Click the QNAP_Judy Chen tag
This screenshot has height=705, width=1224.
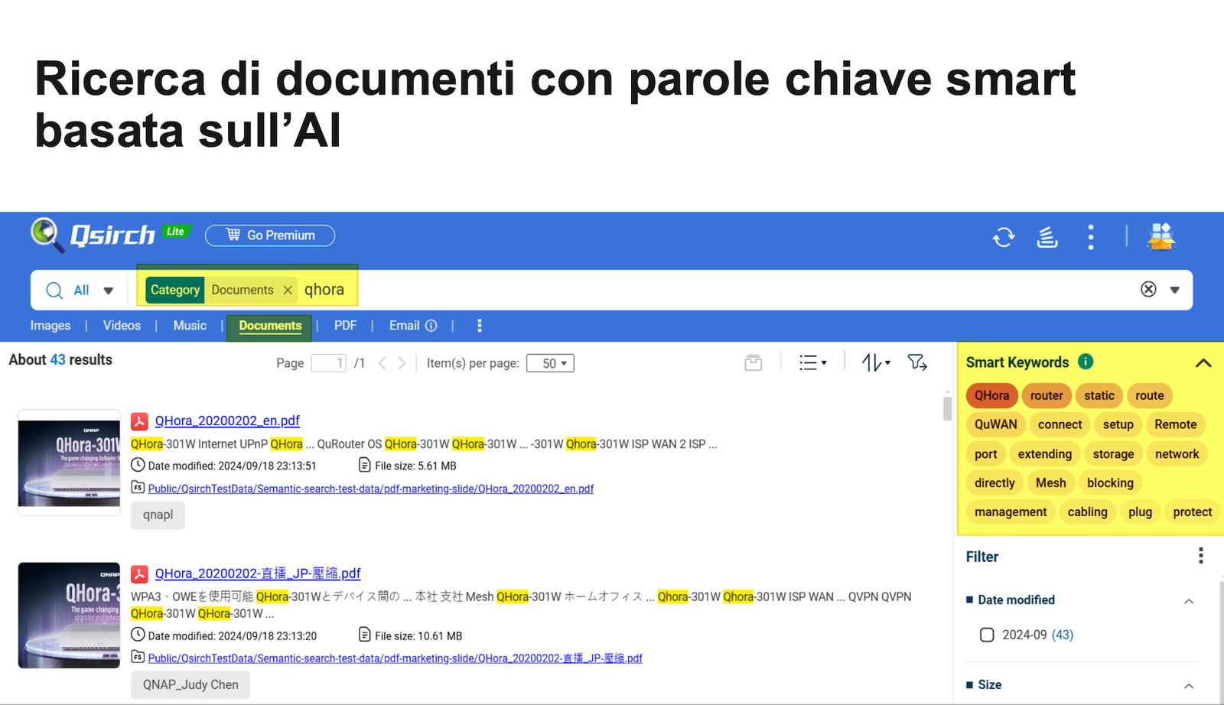click(x=190, y=684)
